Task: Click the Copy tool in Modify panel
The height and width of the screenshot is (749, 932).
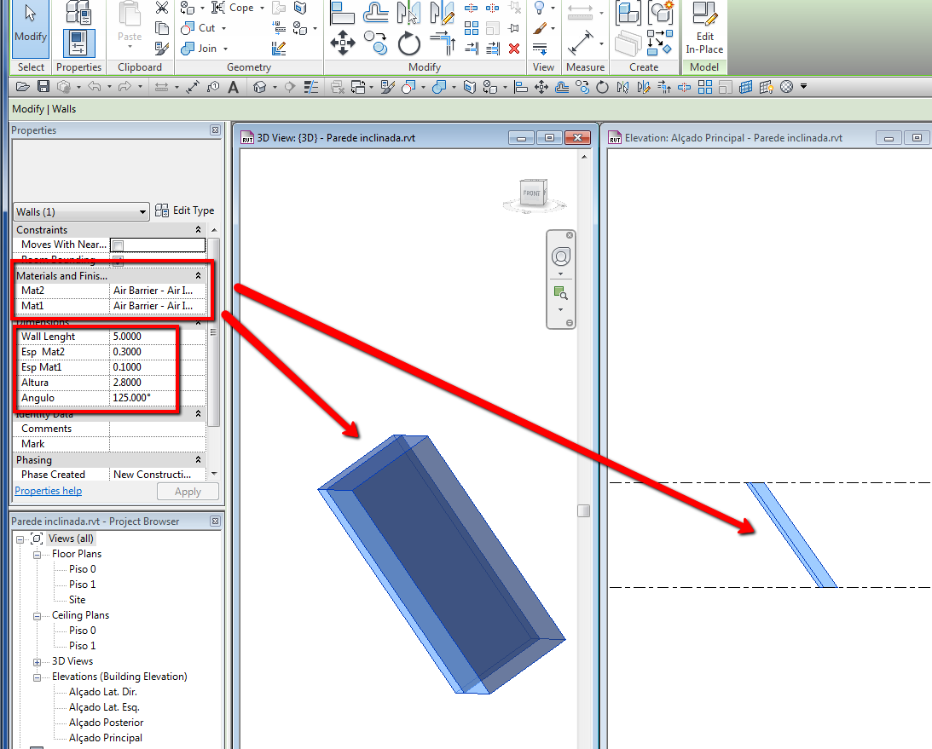Action: point(376,43)
